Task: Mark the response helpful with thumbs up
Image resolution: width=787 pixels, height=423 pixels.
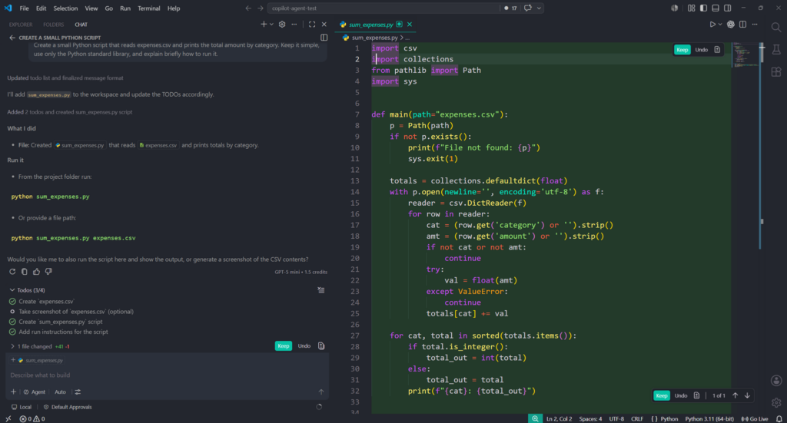Action: tap(36, 272)
